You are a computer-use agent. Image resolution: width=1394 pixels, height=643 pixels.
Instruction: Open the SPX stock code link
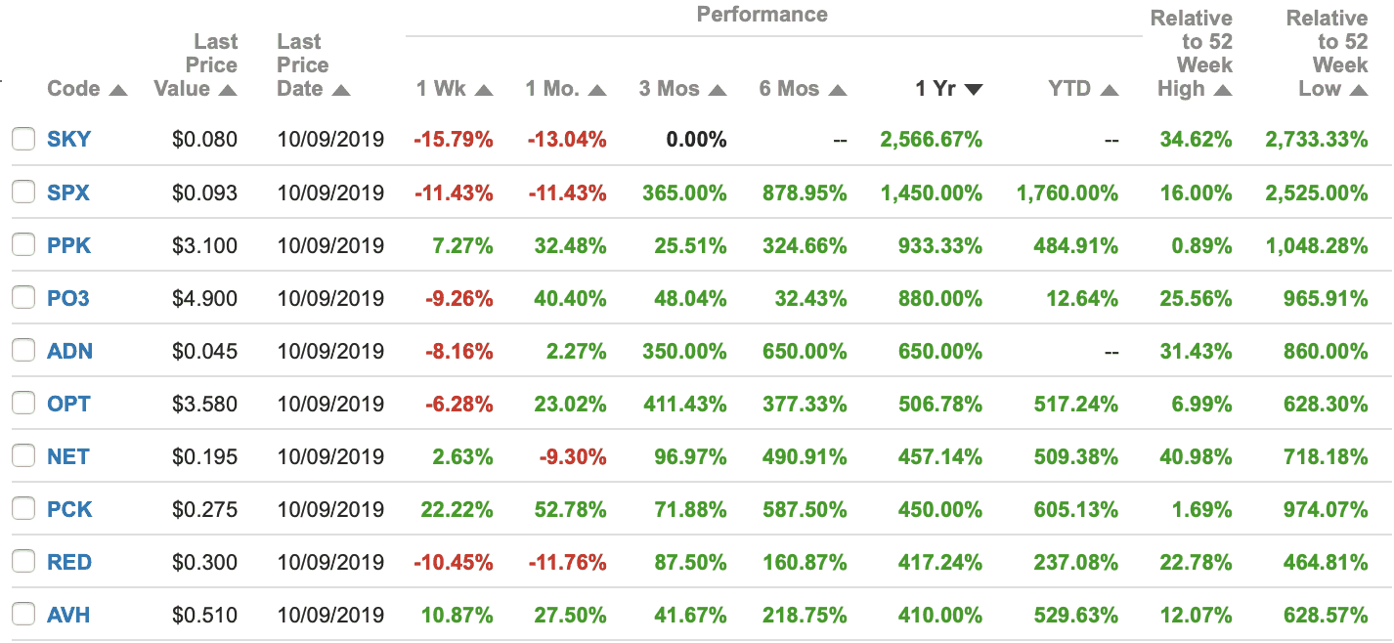[68, 193]
